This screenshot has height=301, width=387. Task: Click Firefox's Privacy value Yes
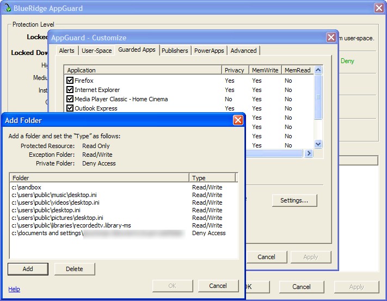click(230, 81)
